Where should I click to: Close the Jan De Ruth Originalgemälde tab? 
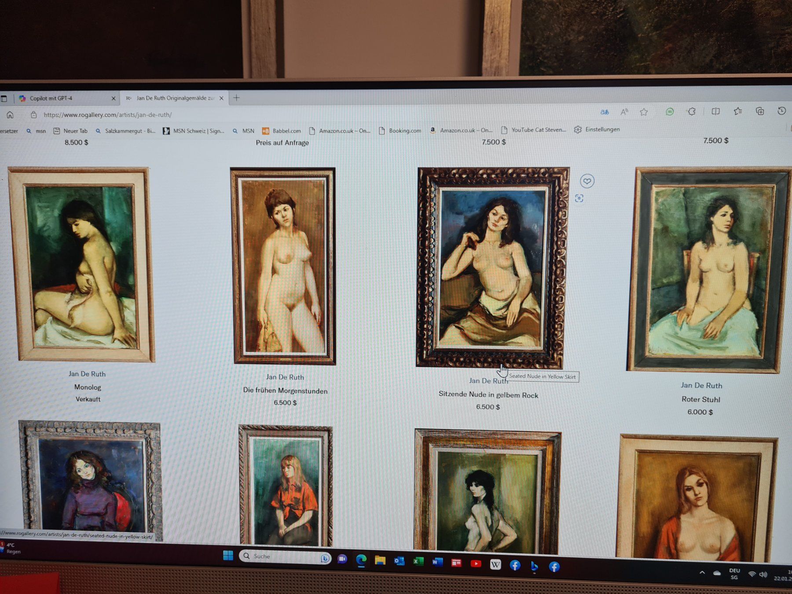click(x=221, y=98)
